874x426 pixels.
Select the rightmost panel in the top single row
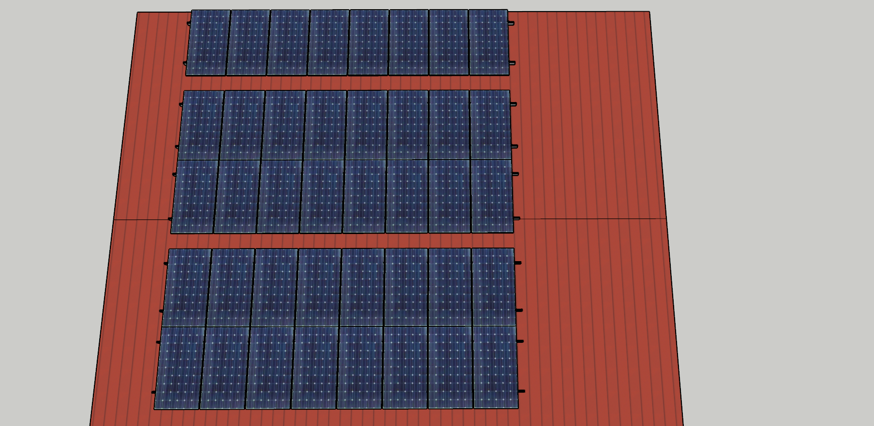tap(489, 43)
